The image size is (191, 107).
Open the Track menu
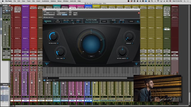pyautogui.click(x=29, y=1)
